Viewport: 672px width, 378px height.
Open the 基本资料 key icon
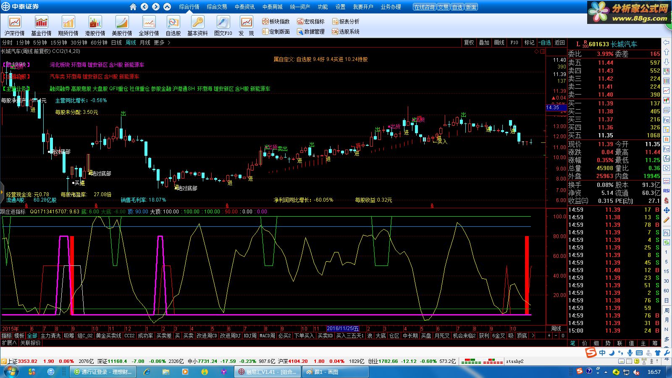(x=197, y=26)
